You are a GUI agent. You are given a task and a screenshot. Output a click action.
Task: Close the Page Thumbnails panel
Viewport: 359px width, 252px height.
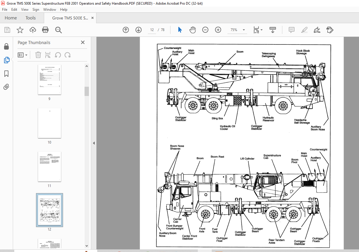coord(83,42)
